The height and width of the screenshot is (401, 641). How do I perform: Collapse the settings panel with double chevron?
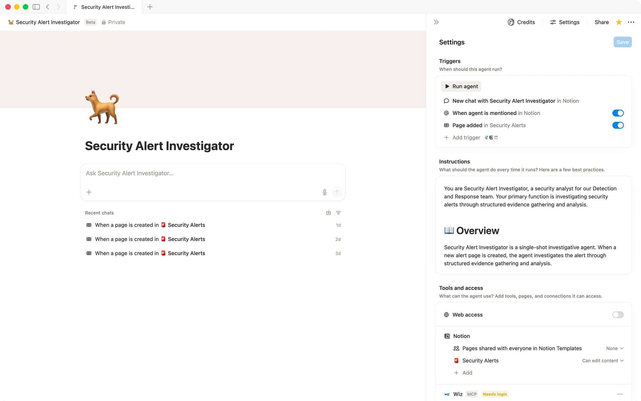tap(436, 22)
